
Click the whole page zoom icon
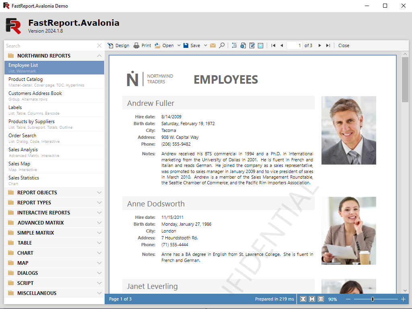click(312, 299)
